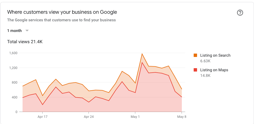This screenshot has height=124, width=254.
Task: Click the Apr 17 x-axis label
Action: point(42,117)
